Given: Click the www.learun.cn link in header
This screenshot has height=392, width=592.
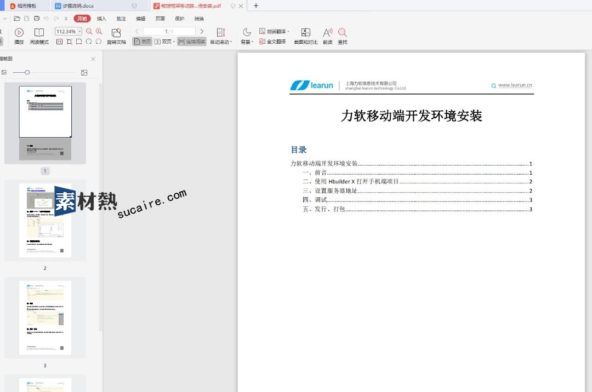Looking at the screenshot, I should tap(515, 85).
